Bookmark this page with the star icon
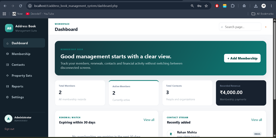The width and height of the screenshot is (276, 138). [x=206, y=6]
